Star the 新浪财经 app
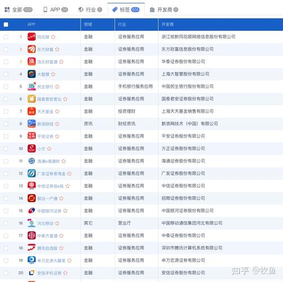 tap(58, 124)
